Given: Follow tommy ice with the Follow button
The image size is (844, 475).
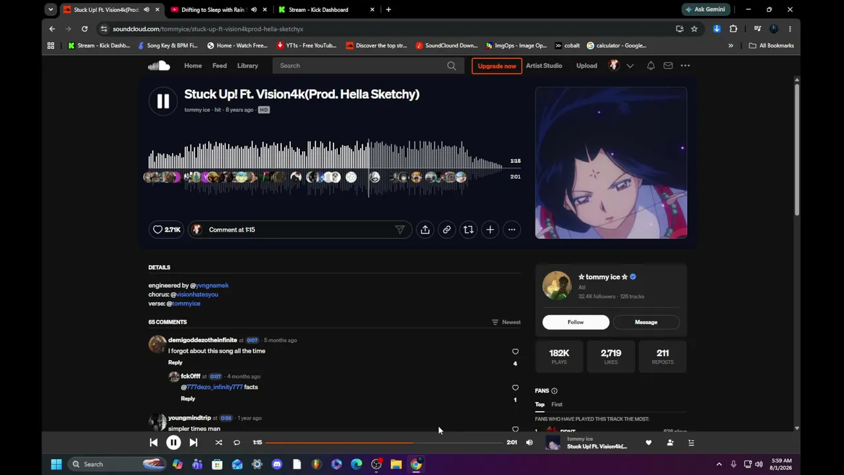Looking at the screenshot, I should click(x=576, y=322).
